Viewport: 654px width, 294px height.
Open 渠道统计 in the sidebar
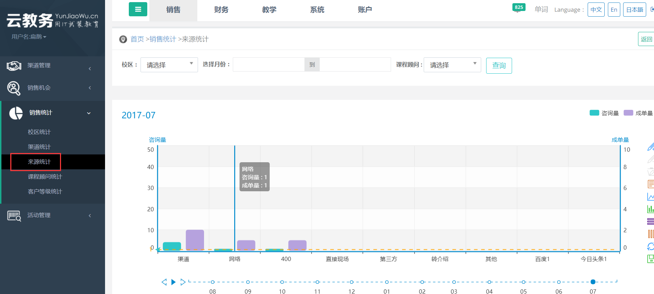coord(39,147)
